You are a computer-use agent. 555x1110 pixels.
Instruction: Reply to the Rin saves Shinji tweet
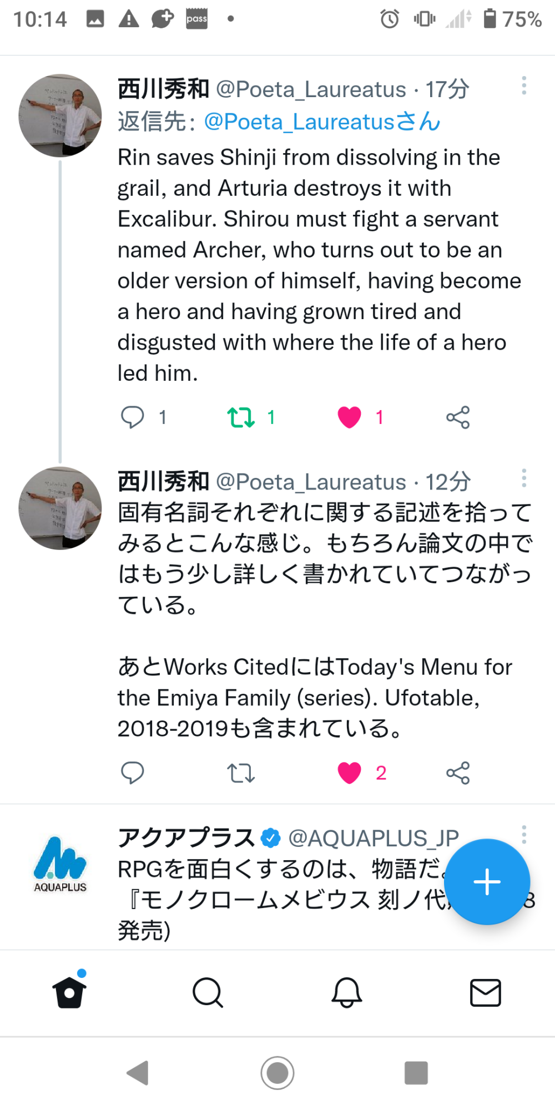pos(133,417)
